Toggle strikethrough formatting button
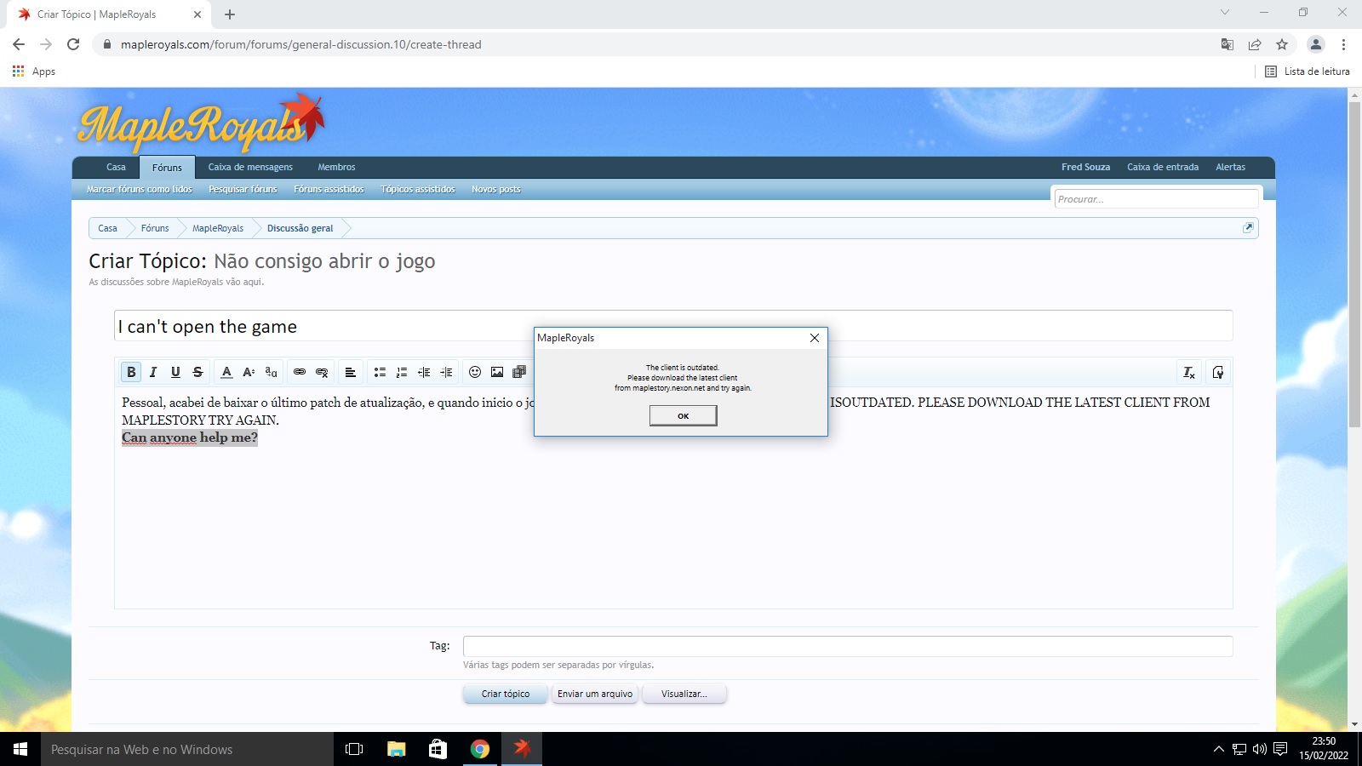The height and width of the screenshot is (766, 1362). tap(197, 372)
